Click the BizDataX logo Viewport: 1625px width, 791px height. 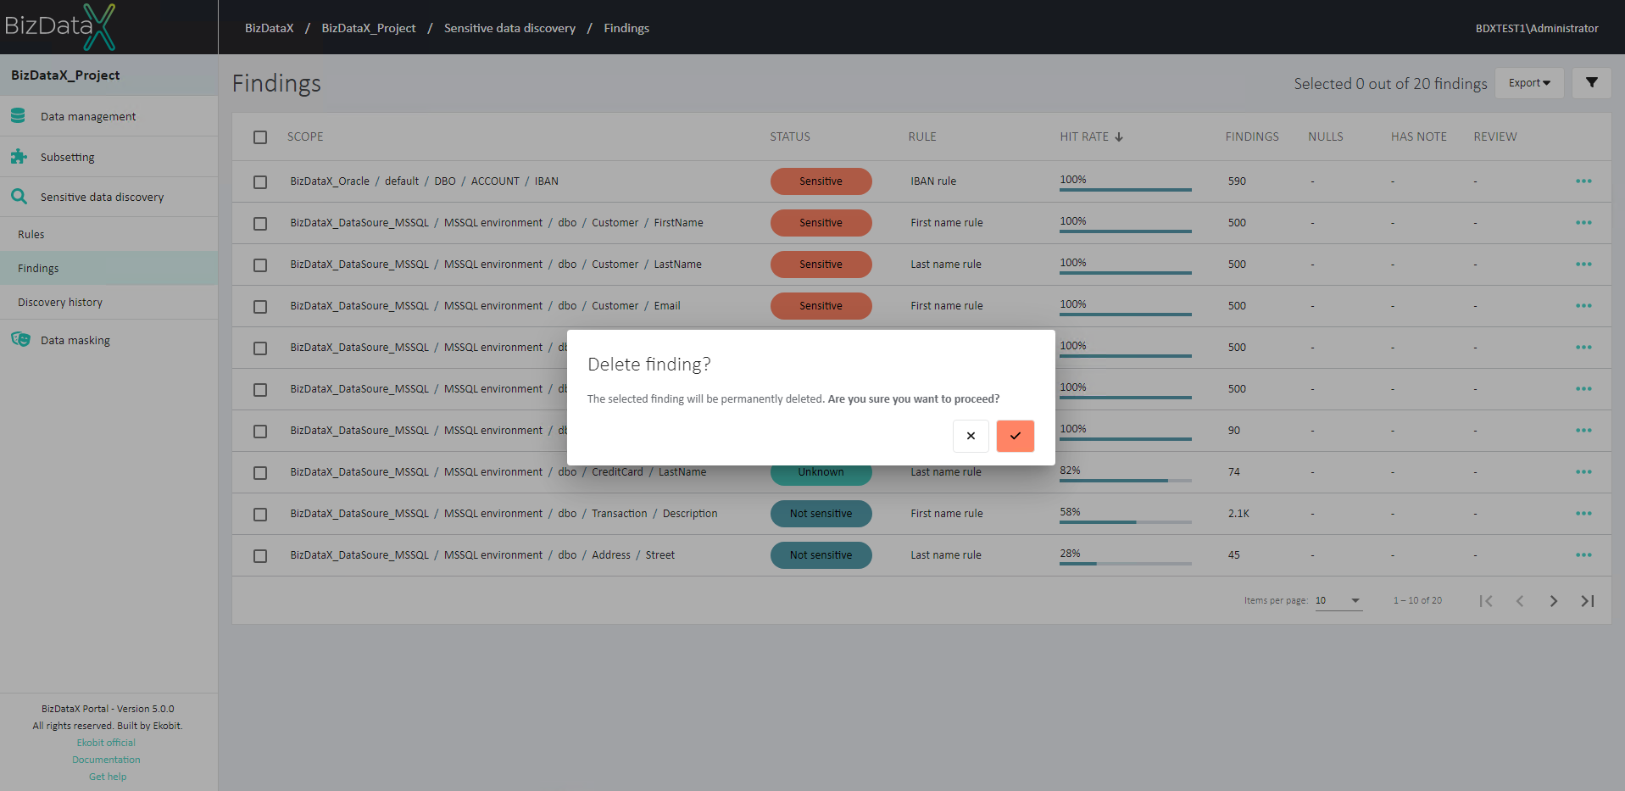[59, 26]
